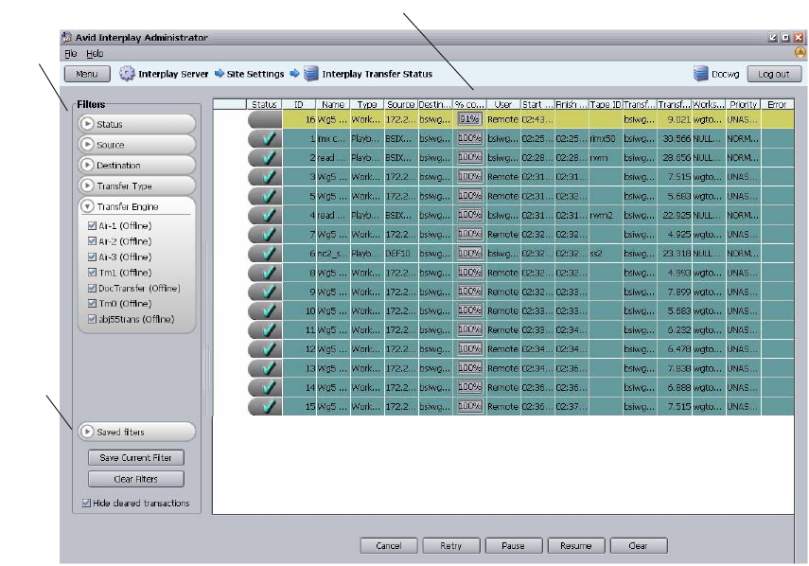
Task: Open the File menu
Action: coord(71,53)
